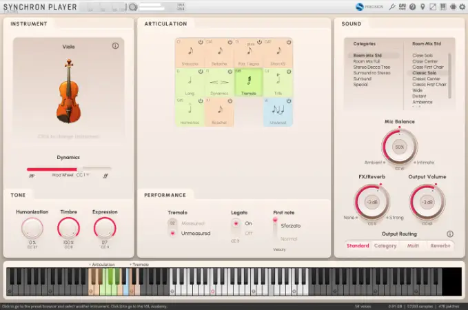Image resolution: width=468 pixels, height=310 pixels.
Task: Click the Output Routing info icon
Action: coord(450,234)
